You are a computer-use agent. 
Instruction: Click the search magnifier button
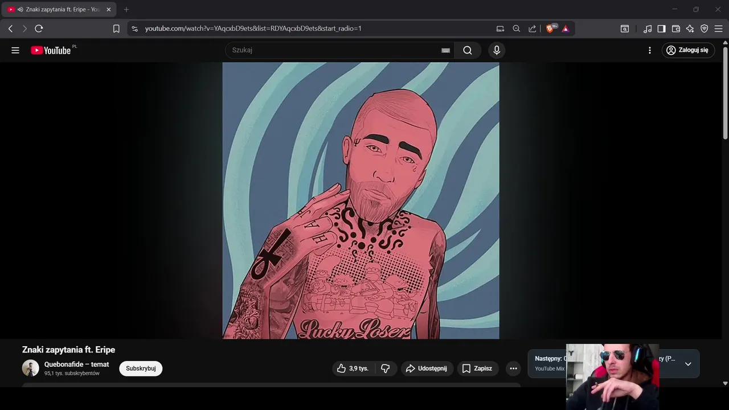point(468,50)
